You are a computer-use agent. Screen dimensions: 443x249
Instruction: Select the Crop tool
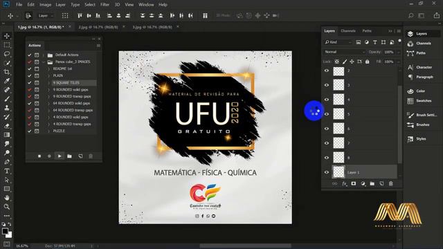pos(7,72)
